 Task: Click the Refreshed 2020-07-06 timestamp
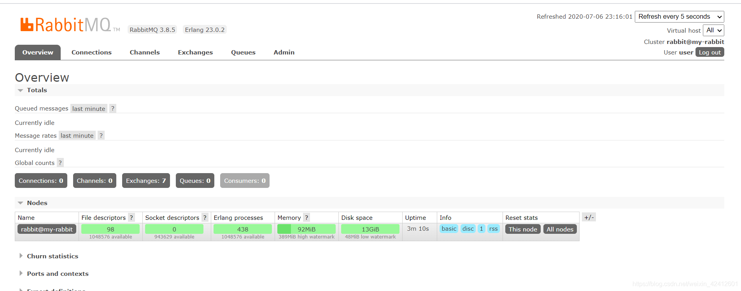pyautogui.click(x=585, y=17)
